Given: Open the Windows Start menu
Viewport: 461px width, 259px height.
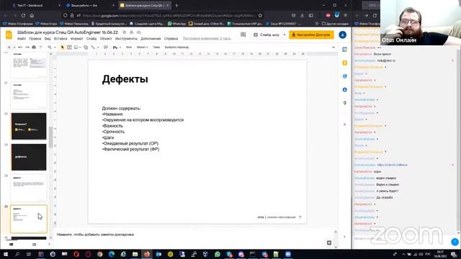Looking at the screenshot, I should [x=6, y=254].
